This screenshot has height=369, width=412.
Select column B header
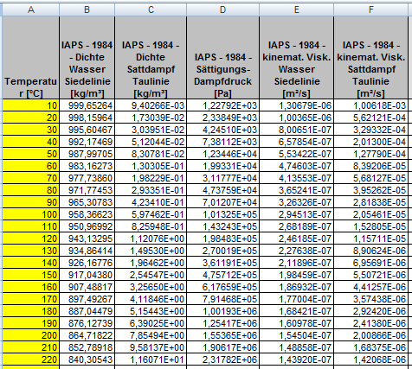[x=87, y=10]
